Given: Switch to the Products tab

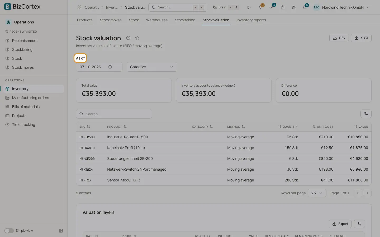Looking at the screenshot, I should pyautogui.click(x=85, y=20).
